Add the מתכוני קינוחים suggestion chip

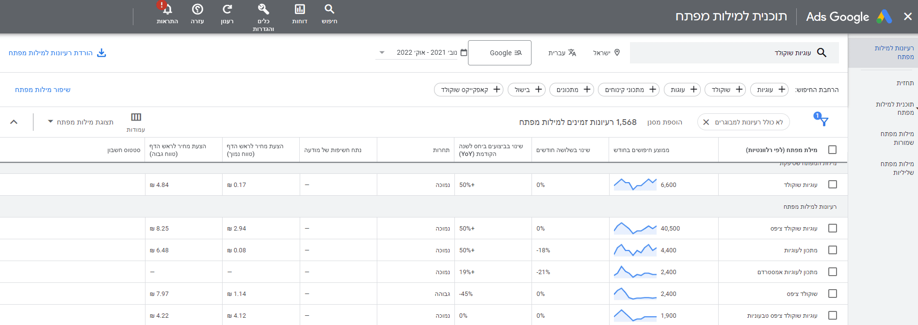click(629, 90)
